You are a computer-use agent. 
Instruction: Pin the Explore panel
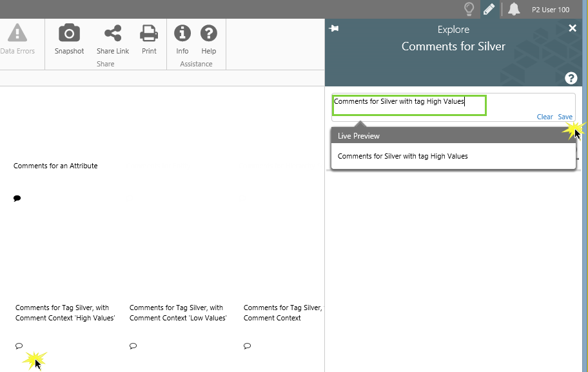coord(334,28)
